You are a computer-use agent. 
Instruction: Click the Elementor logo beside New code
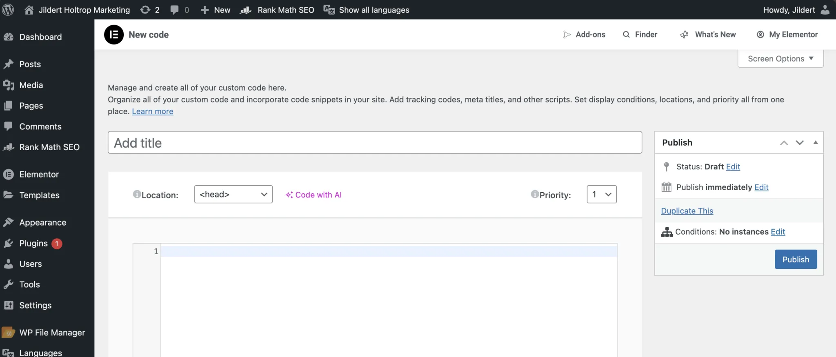tap(114, 35)
